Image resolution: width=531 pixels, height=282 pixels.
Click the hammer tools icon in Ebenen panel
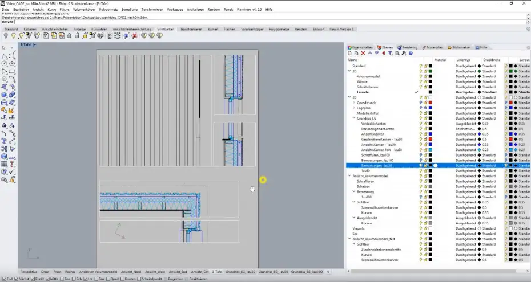pyautogui.click(x=404, y=54)
